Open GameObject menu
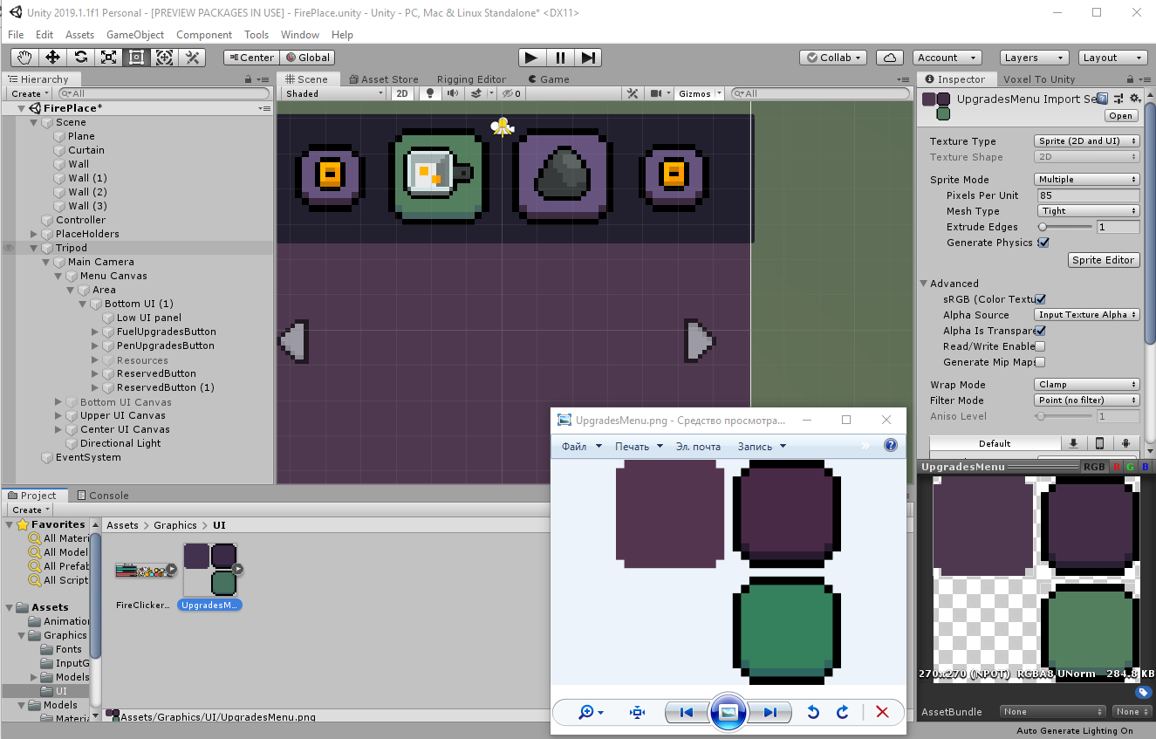The image size is (1156, 739). (x=135, y=35)
